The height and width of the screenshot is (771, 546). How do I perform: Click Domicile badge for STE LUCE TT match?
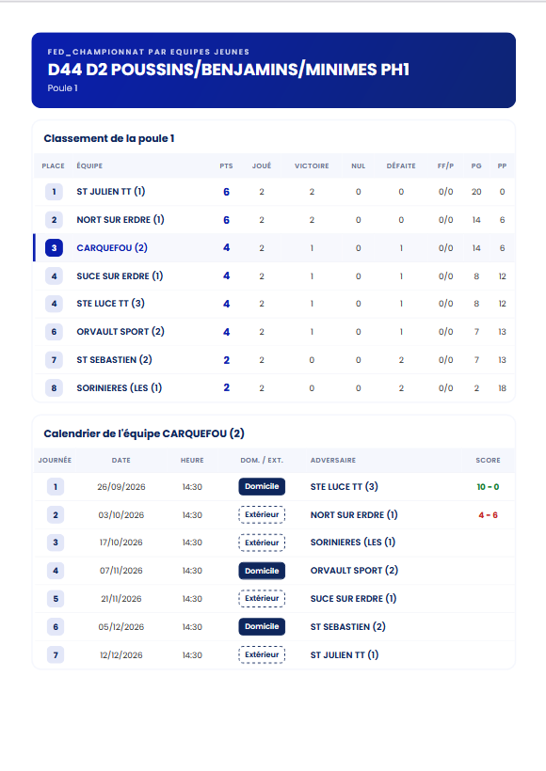coord(262,486)
